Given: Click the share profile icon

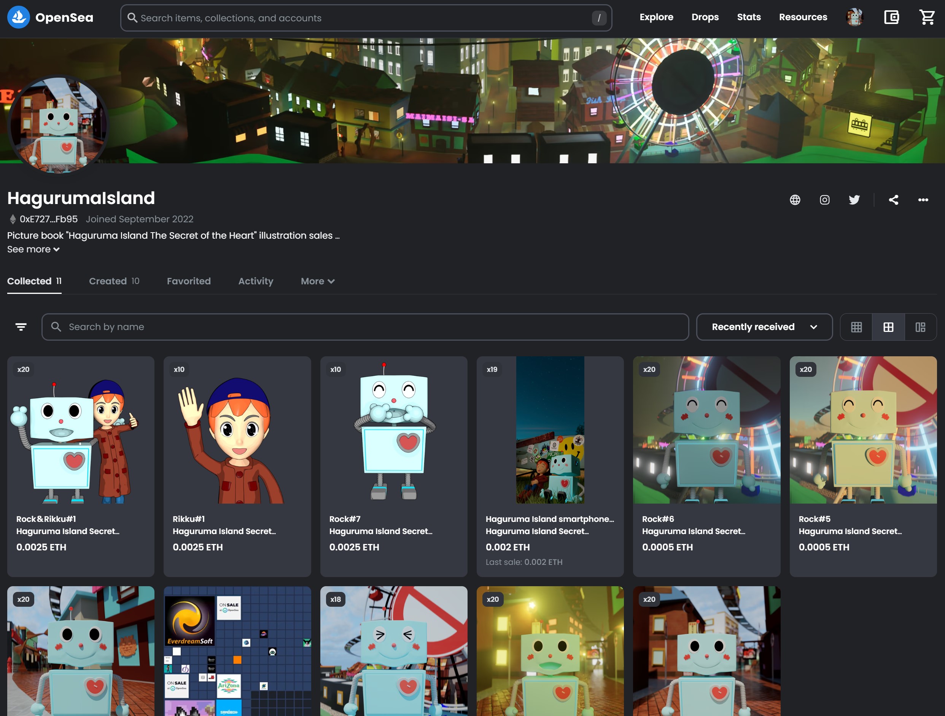Looking at the screenshot, I should tap(893, 199).
